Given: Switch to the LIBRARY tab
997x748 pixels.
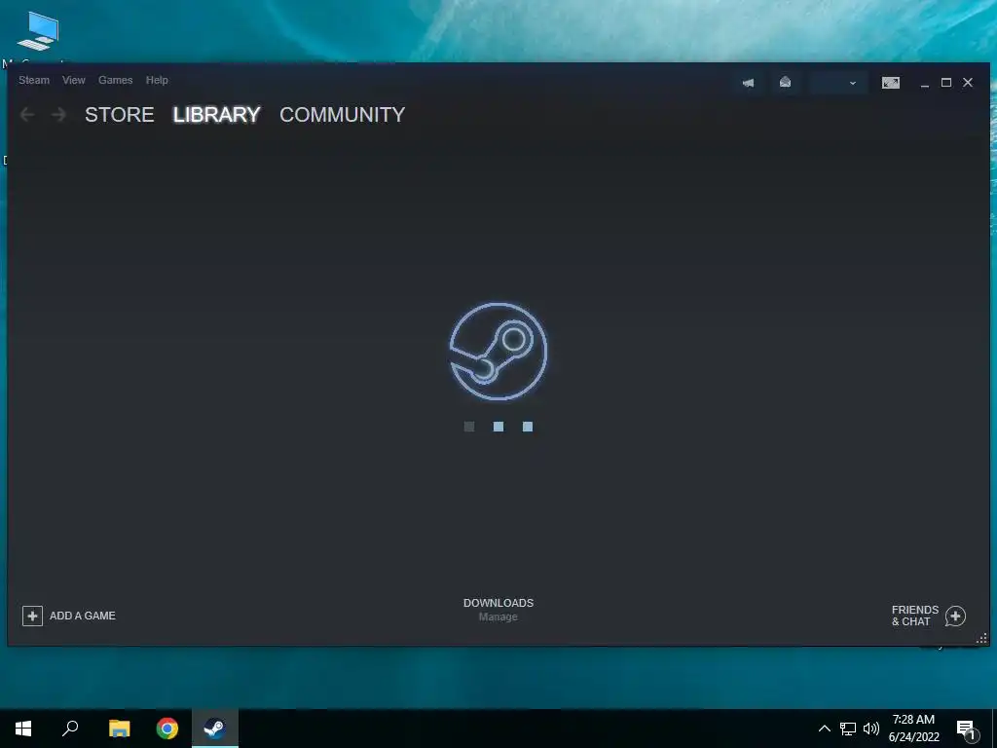Looking at the screenshot, I should click(217, 115).
